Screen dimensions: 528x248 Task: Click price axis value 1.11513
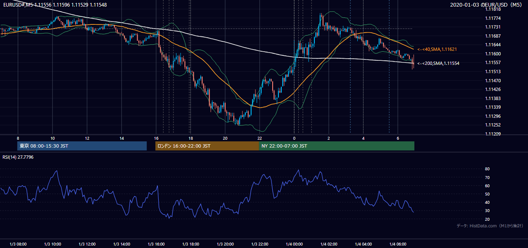493,72
